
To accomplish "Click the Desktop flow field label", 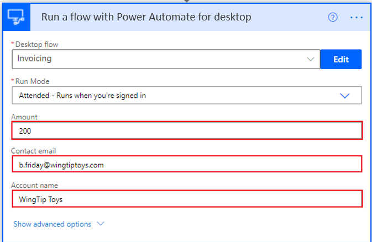I will click(x=36, y=44).
